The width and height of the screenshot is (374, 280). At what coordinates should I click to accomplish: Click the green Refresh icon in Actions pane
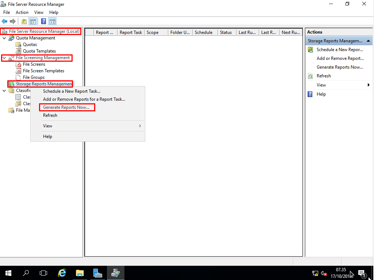click(310, 76)
